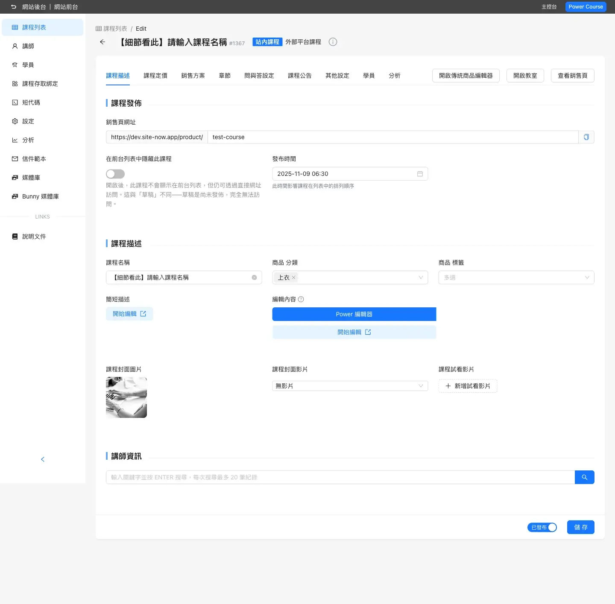615x604 pixels.
Task: Click the 新增試看影片 button
Action: 468,386
